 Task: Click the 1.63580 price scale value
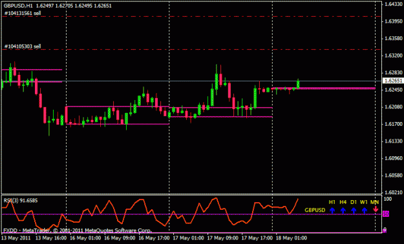[x=394, y=38]
